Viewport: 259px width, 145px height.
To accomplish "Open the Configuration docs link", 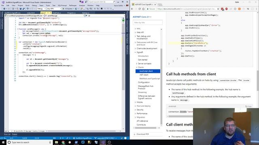I will coord(144,82).
